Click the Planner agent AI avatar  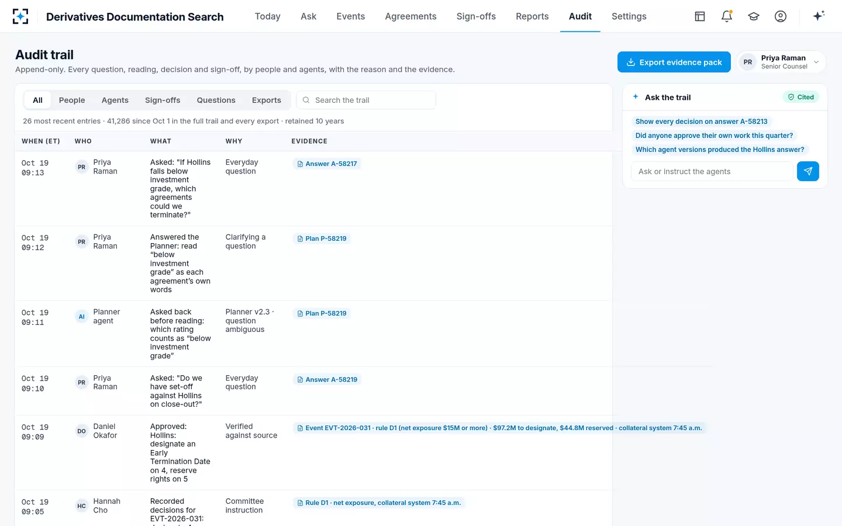click(x=82, y=317)
